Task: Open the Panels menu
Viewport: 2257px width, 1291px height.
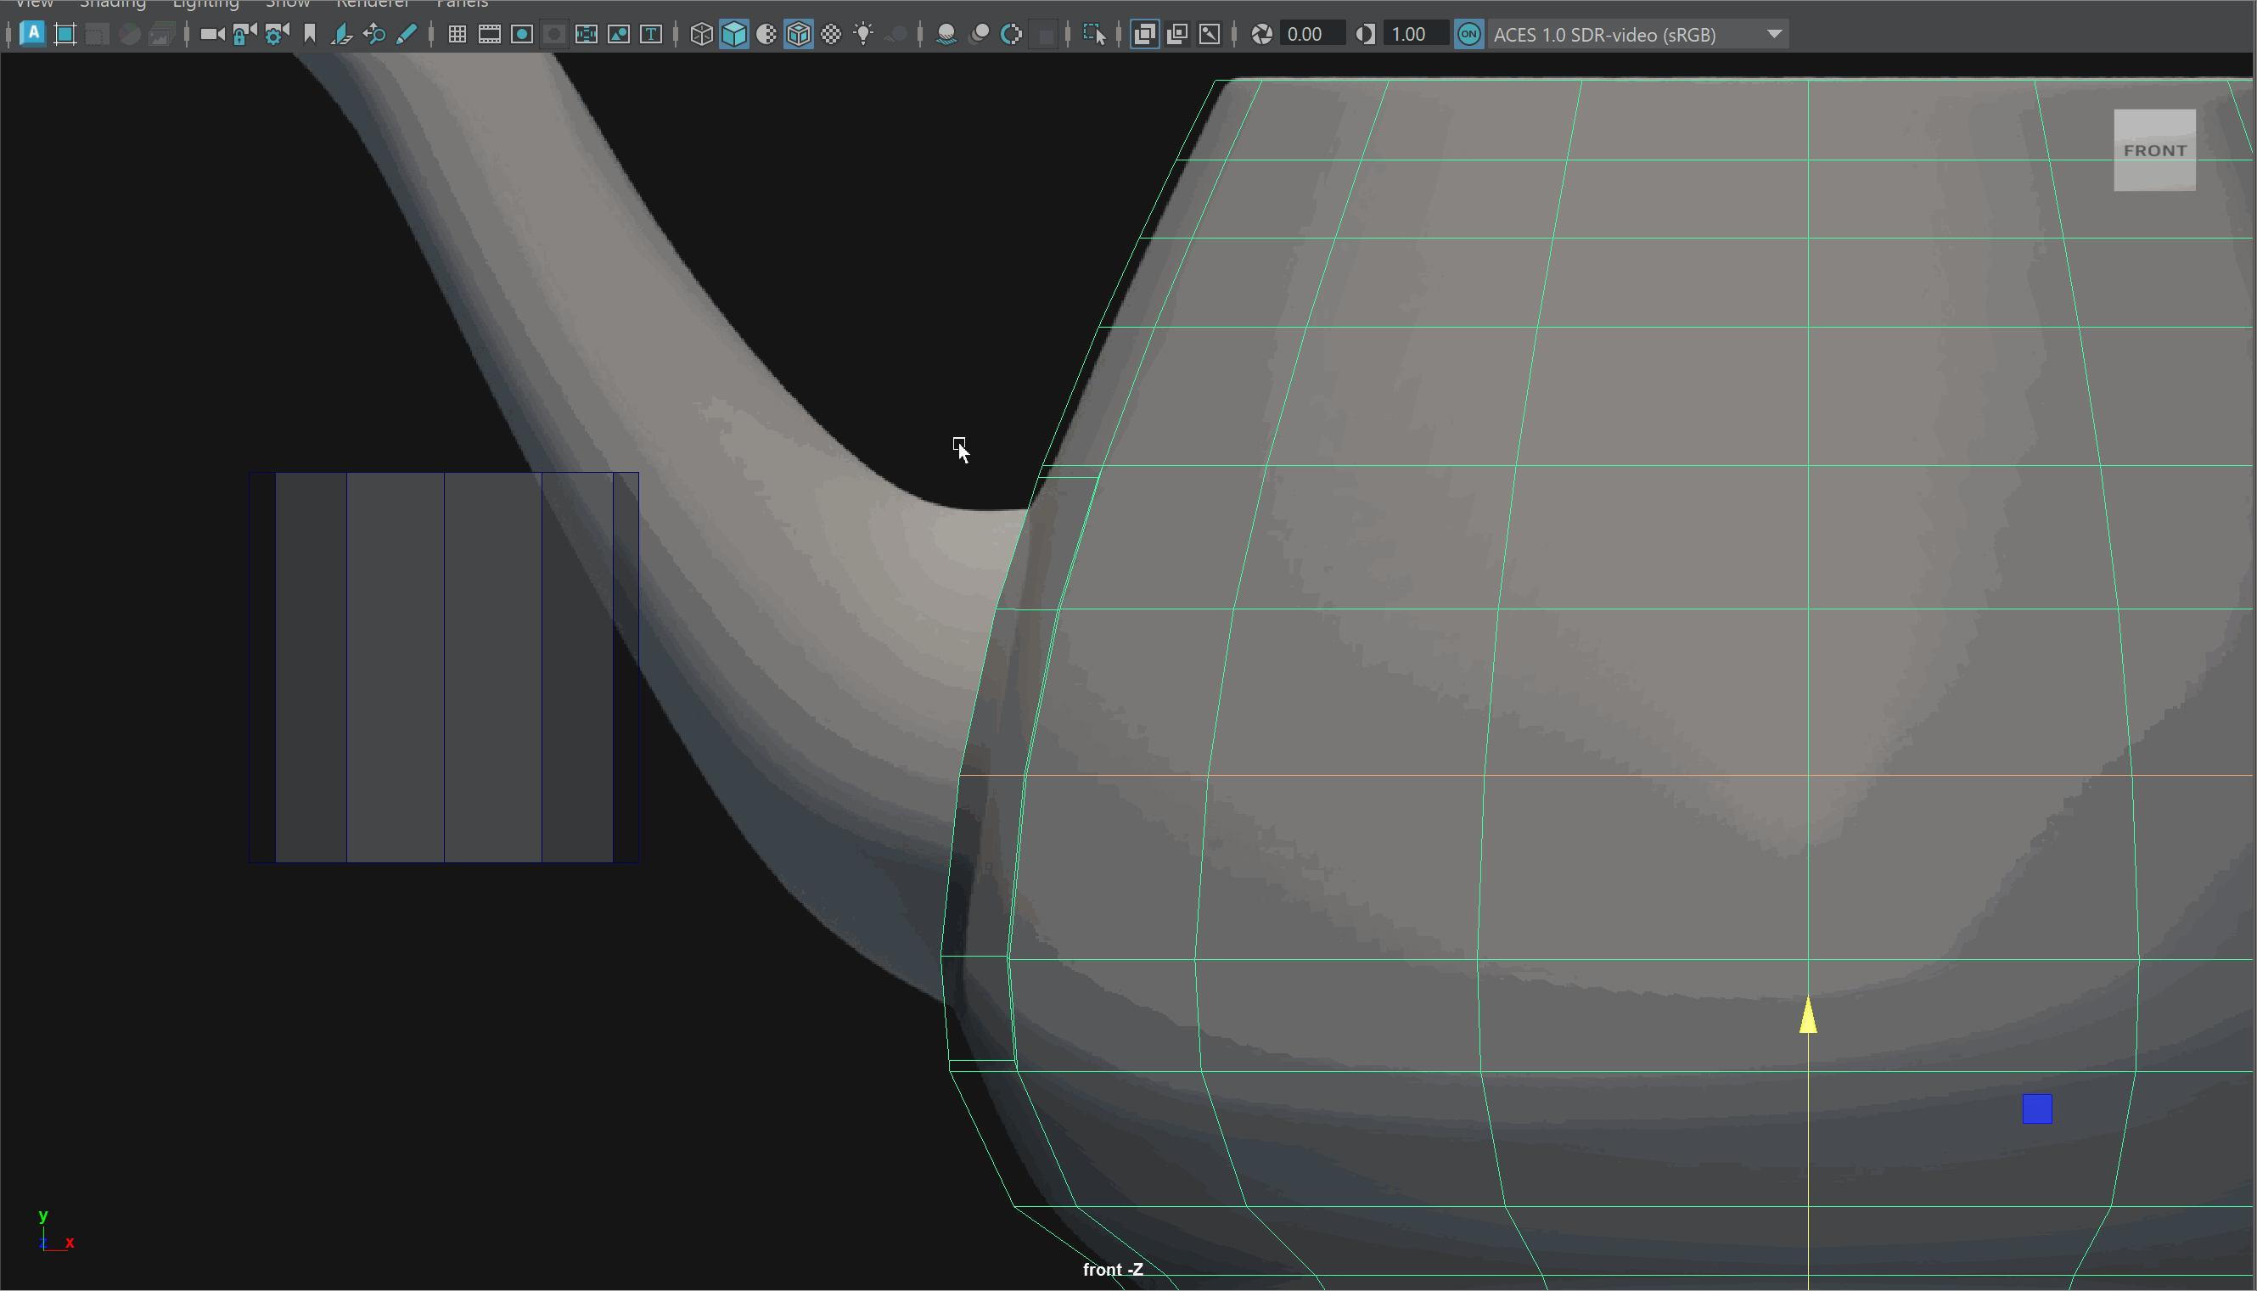Action: (x=462, y=4)
